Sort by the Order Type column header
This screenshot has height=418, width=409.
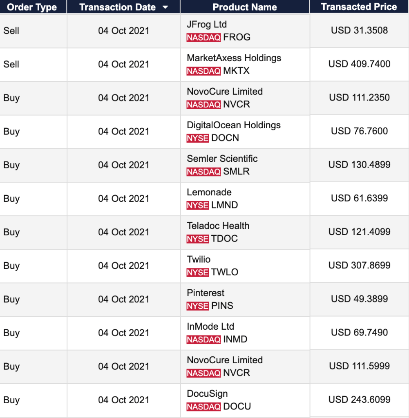[32, 7]
